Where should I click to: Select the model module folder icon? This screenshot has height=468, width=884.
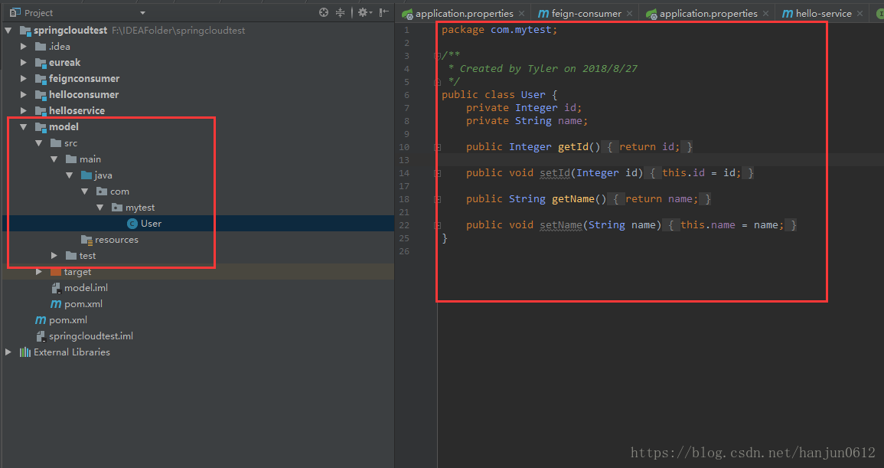click(x=41, y=127)
